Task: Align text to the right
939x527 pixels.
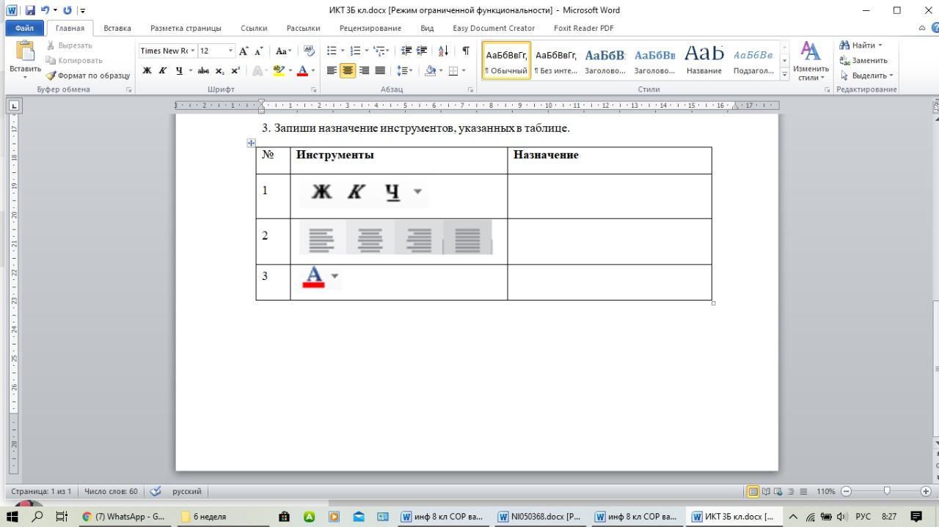Action: (x=365, y=71)
